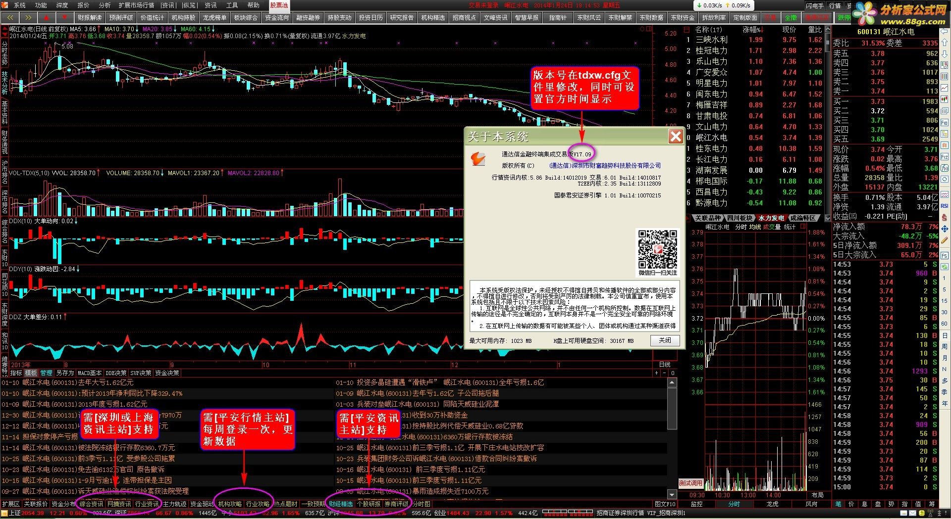Viewport: 951px width, 519px height.
Task: Click the 笔 tab at bottom right
Action: point(838,504)
